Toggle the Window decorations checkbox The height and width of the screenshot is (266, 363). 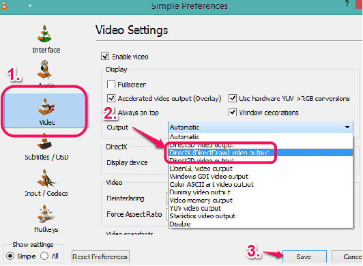click(x=233, y=113)
